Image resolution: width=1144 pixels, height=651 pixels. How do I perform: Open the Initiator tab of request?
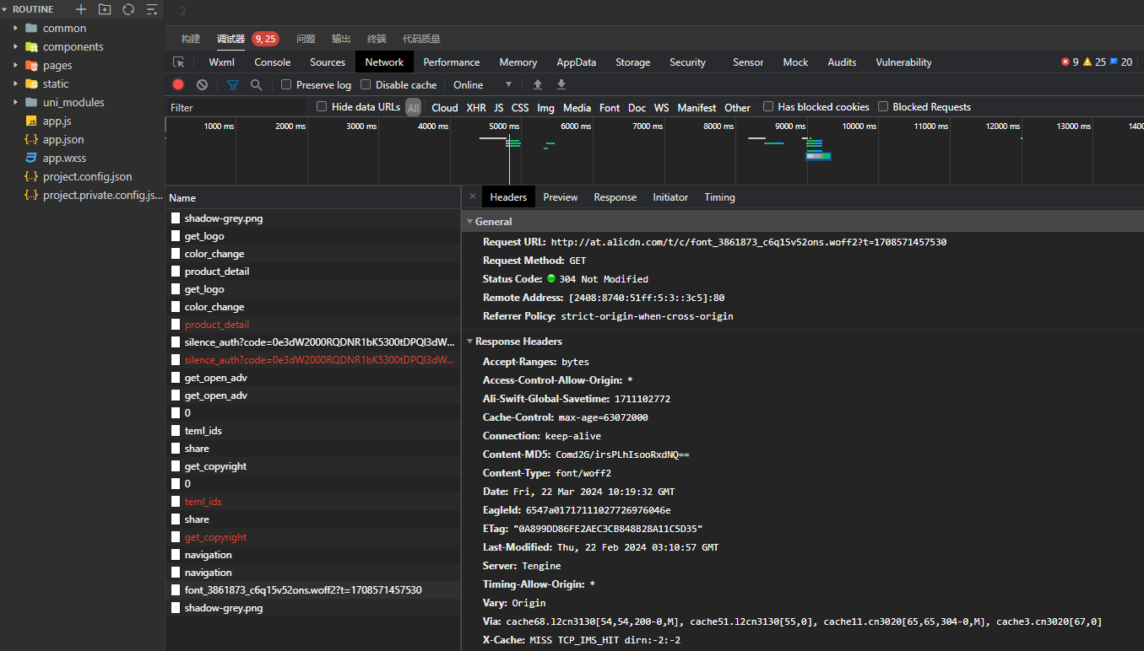(x=670, y=196)
